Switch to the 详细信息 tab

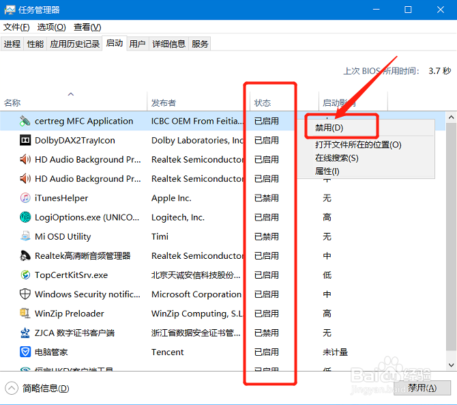coord(168,44)
